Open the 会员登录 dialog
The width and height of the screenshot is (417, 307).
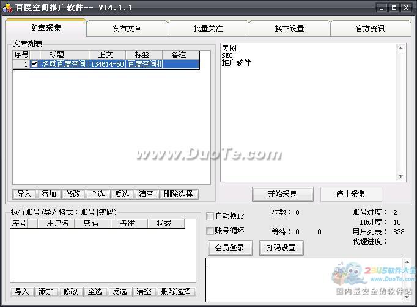click(x=230, y=248)
